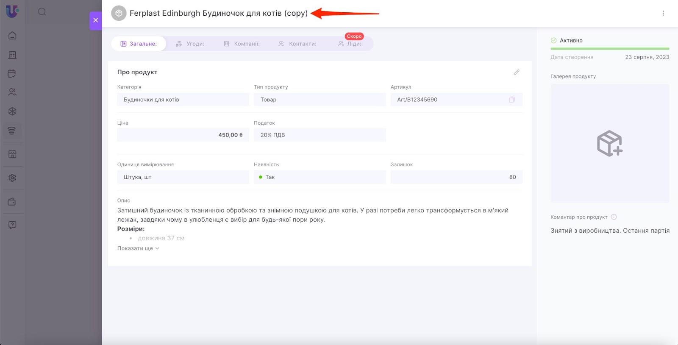
Task: Copy the article number Art/B12345690
Action: coord(512,100)
